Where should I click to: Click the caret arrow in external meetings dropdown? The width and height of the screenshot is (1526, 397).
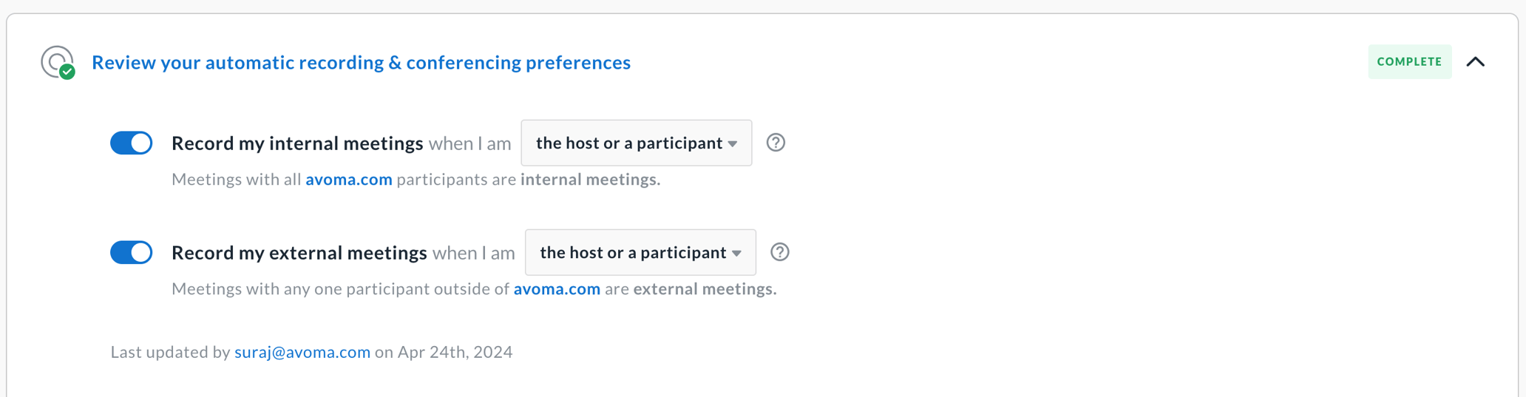tap(737, 253)
